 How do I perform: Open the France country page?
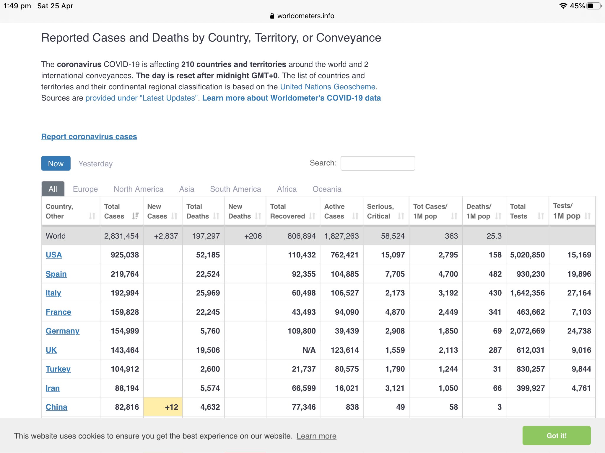point(58,312)
